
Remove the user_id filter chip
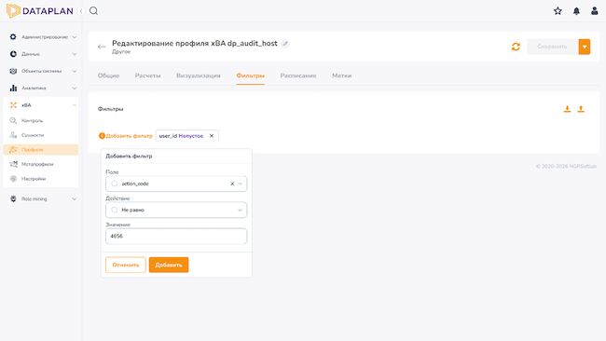click(212, 135)
